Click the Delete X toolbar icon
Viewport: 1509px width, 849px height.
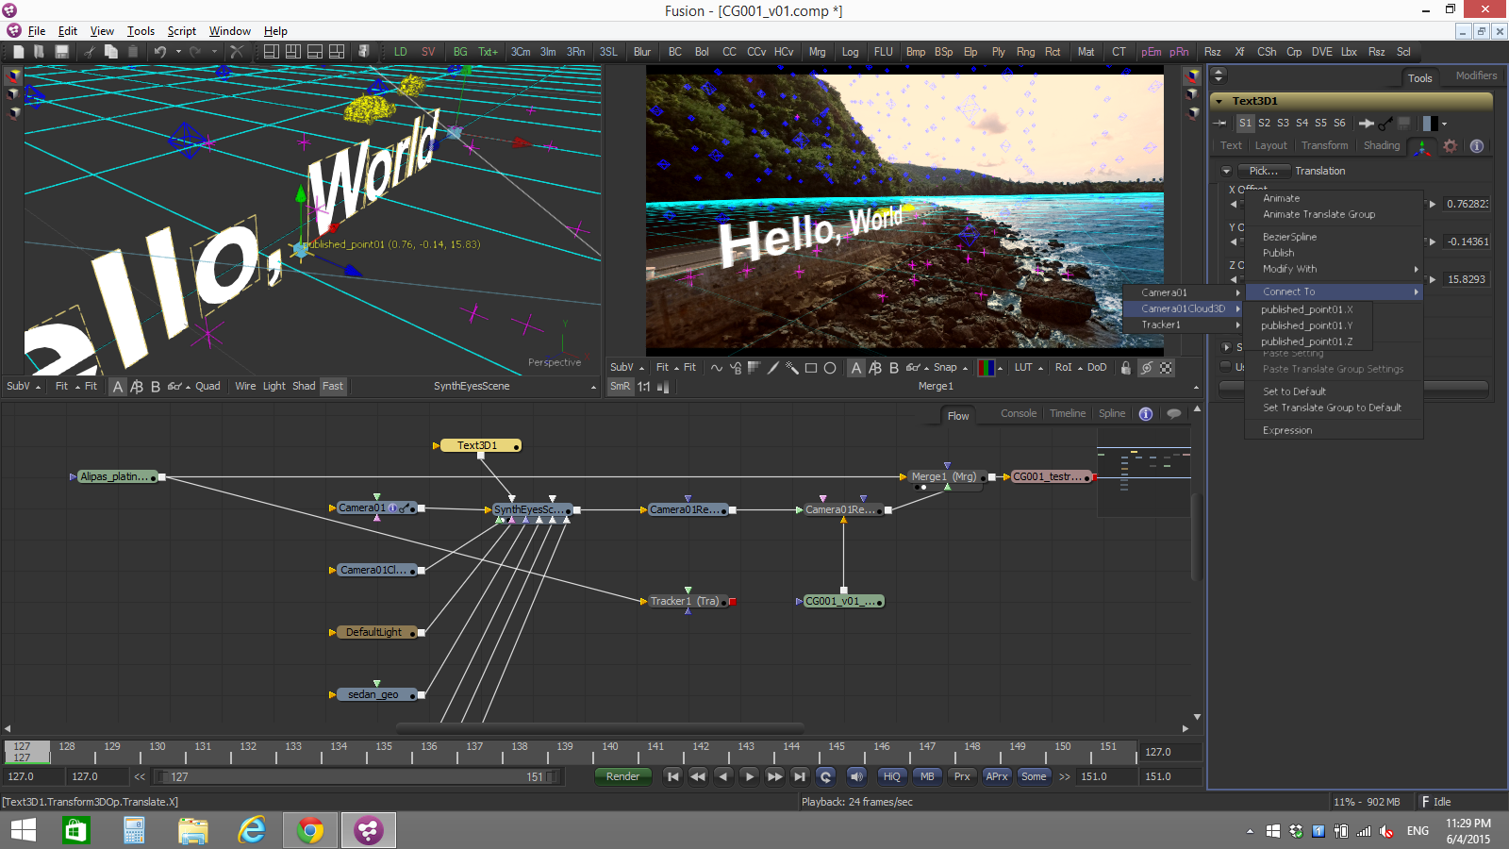click(x=237, y=52)
